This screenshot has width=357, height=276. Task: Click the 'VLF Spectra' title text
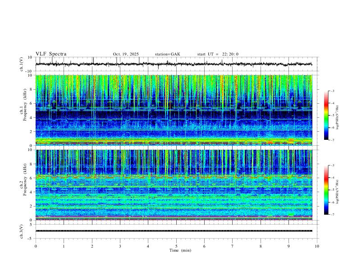51,54
